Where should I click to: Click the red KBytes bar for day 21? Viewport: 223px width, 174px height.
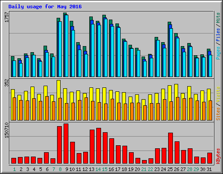145,162
